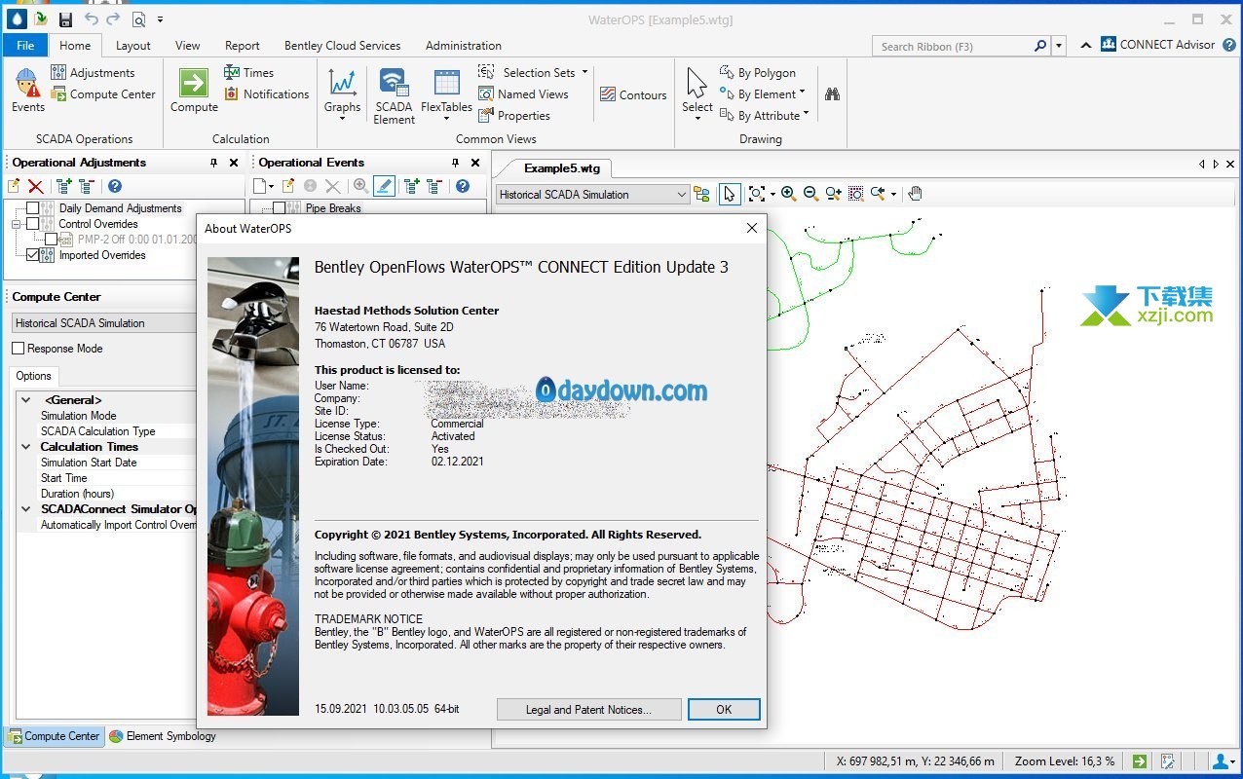Open the Graphs tool in ribbon
1243x779 pixels.
(x=342, y=83)
